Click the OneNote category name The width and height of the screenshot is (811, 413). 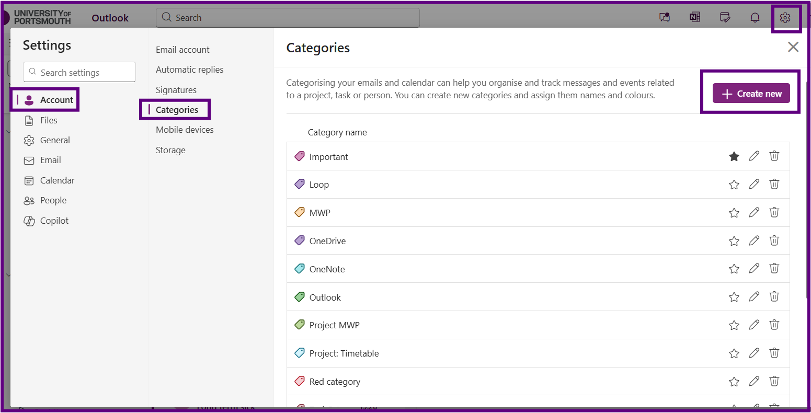[x=327, y=269]
